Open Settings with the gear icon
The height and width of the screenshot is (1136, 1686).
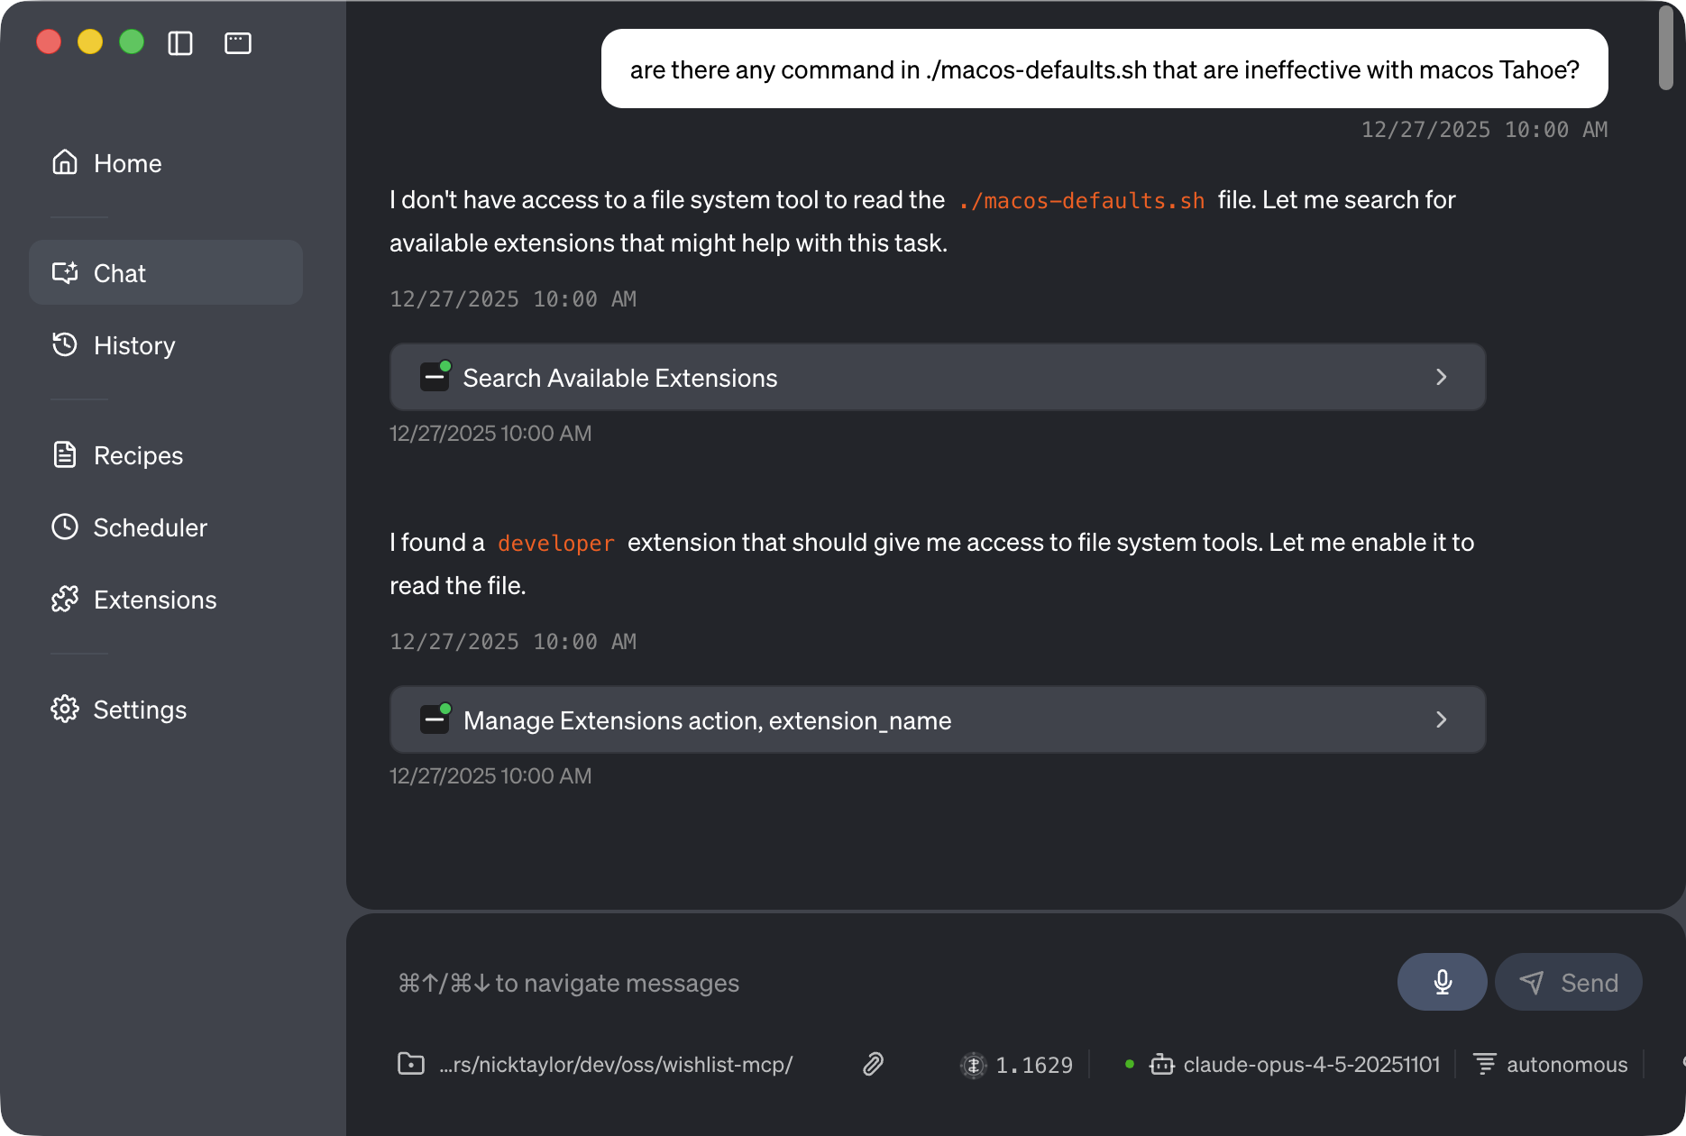[65, 710]
